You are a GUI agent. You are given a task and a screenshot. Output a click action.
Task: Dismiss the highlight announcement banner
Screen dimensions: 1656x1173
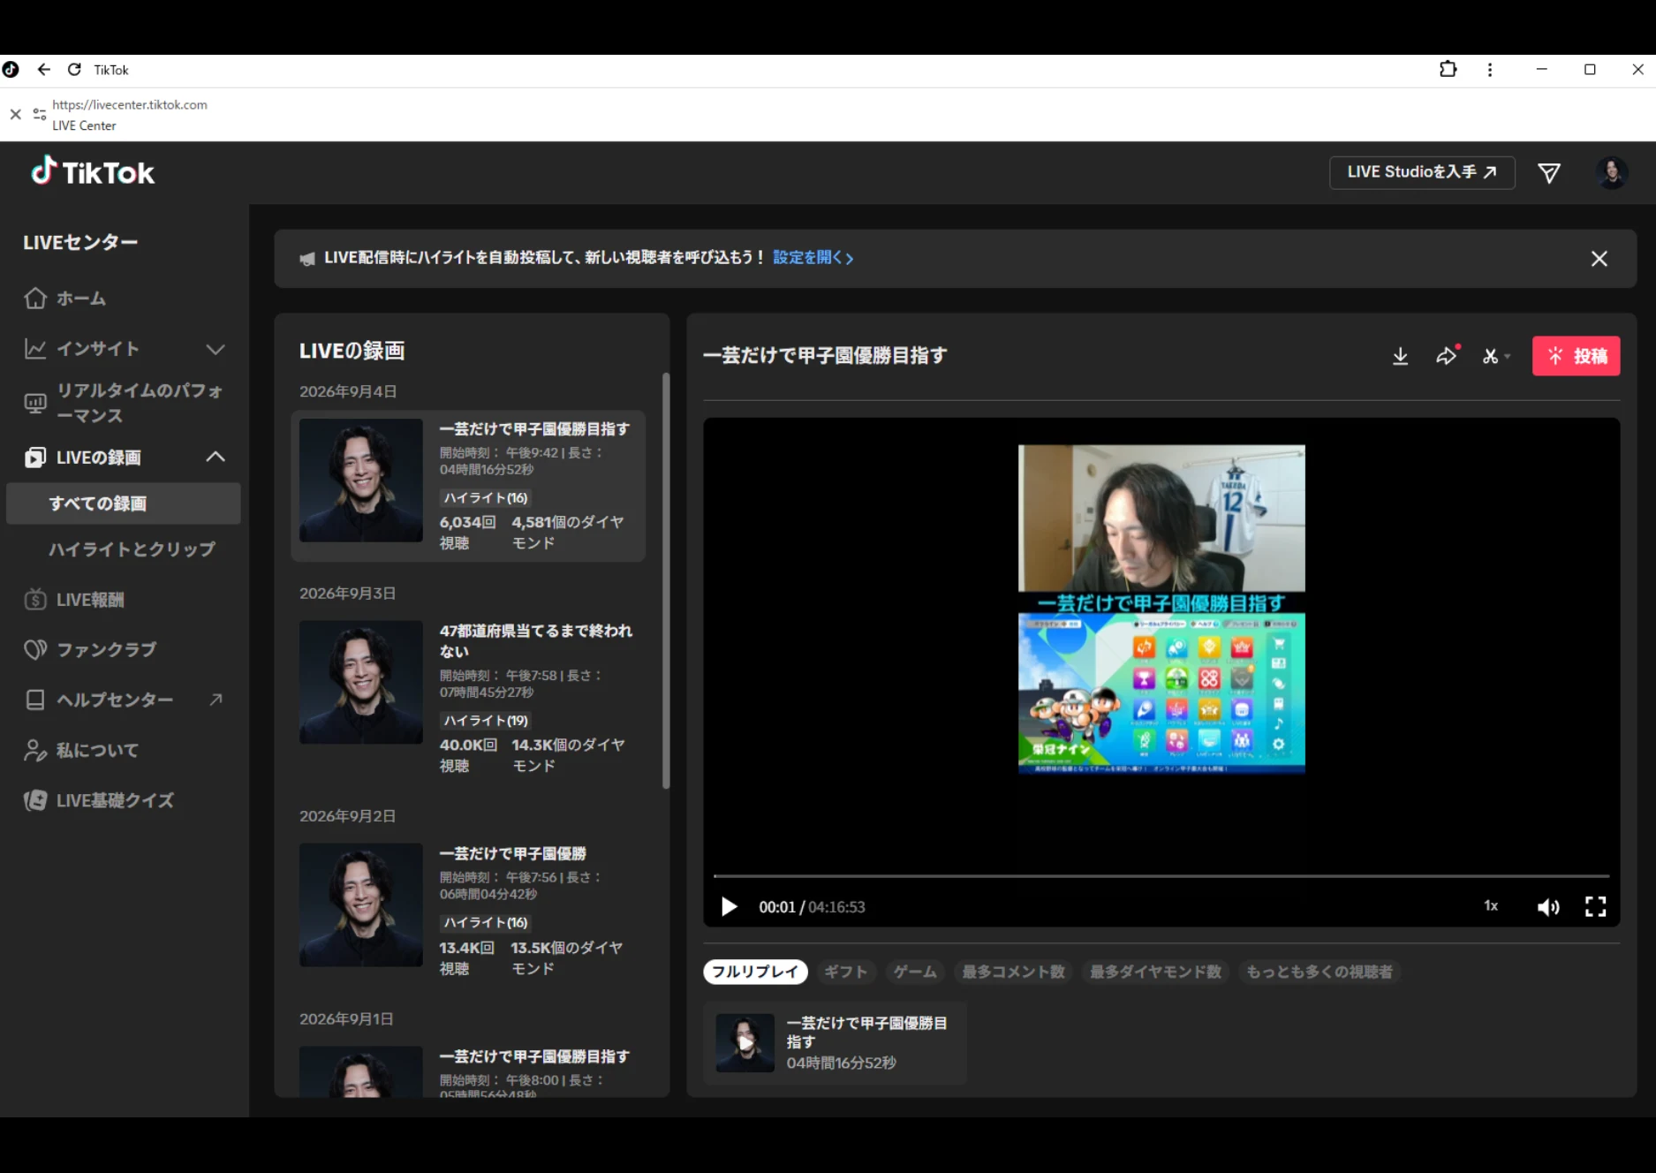pyautogui.click(x=1599, y=259)
